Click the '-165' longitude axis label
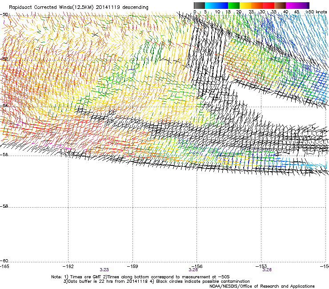This screenshot has height=289, width=329. 4,266
